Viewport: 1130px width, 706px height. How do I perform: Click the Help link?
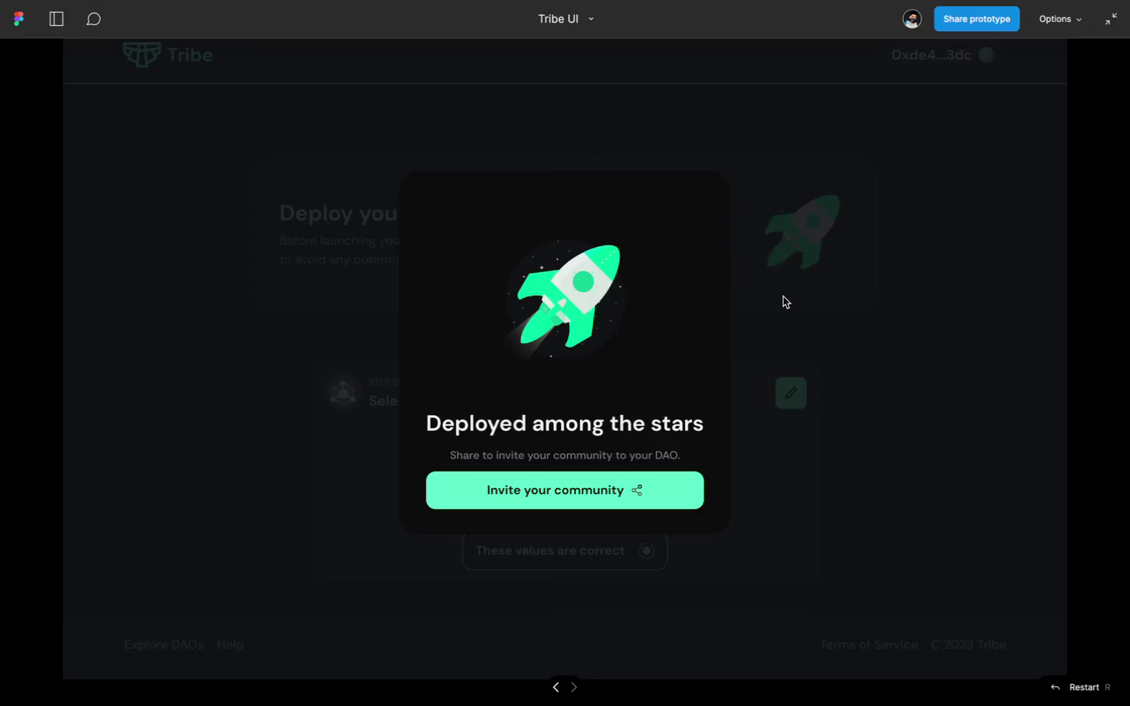click(230, 644)
